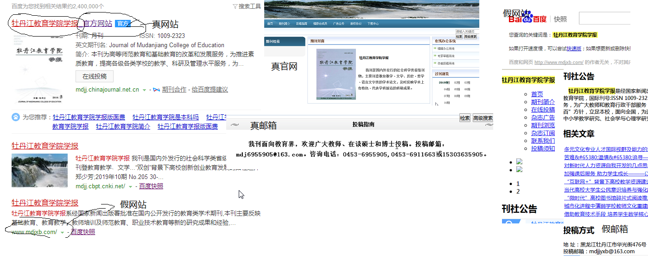Click the waterfall thumbnail in the second result

[39, 171]
